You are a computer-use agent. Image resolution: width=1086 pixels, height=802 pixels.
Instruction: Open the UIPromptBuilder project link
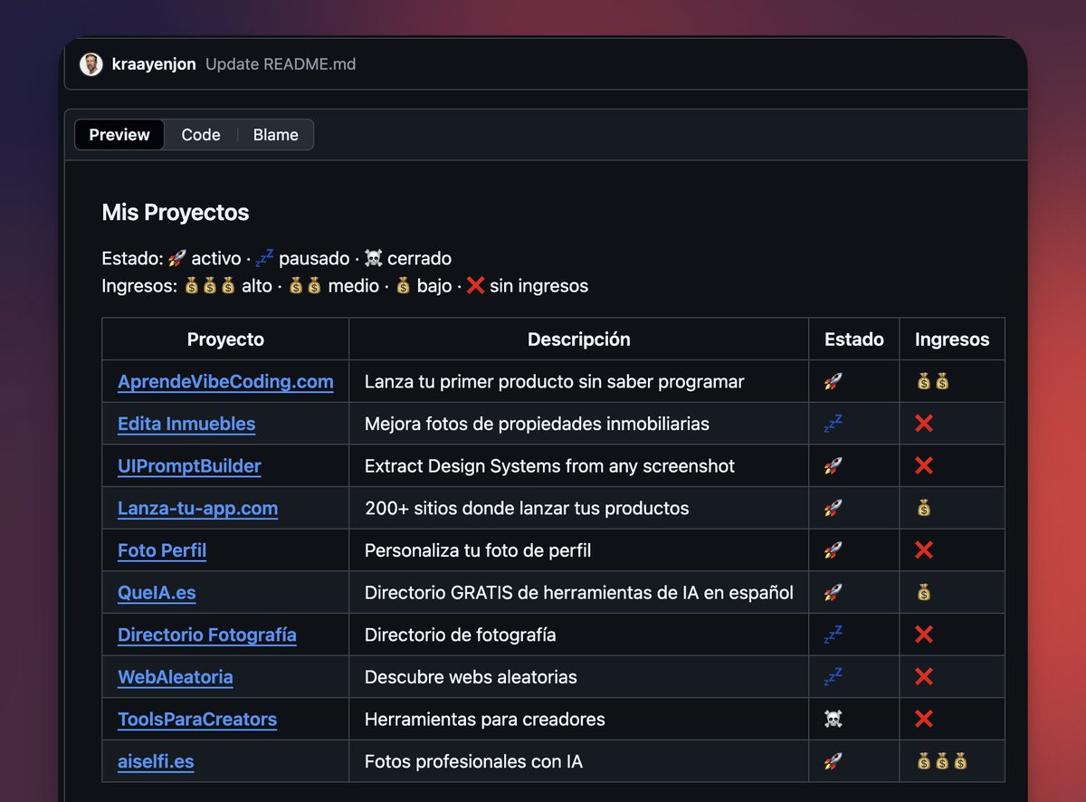point(189,466)
